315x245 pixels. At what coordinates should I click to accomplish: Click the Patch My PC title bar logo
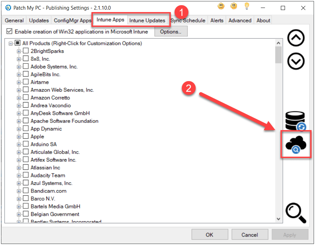click(8, 8)
